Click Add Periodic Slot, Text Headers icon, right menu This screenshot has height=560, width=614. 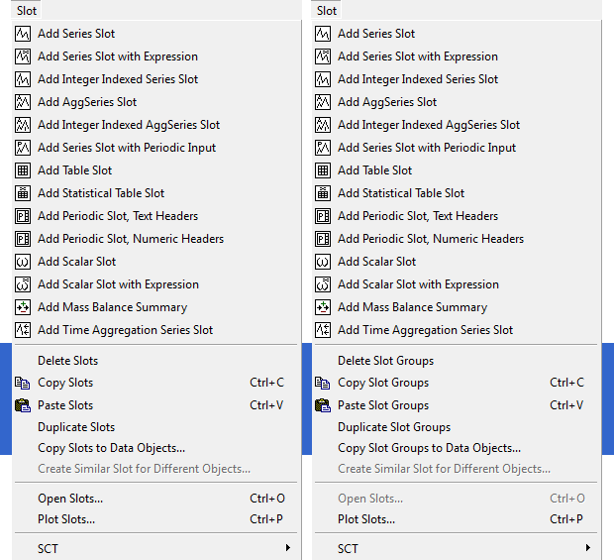coord(323,216)
